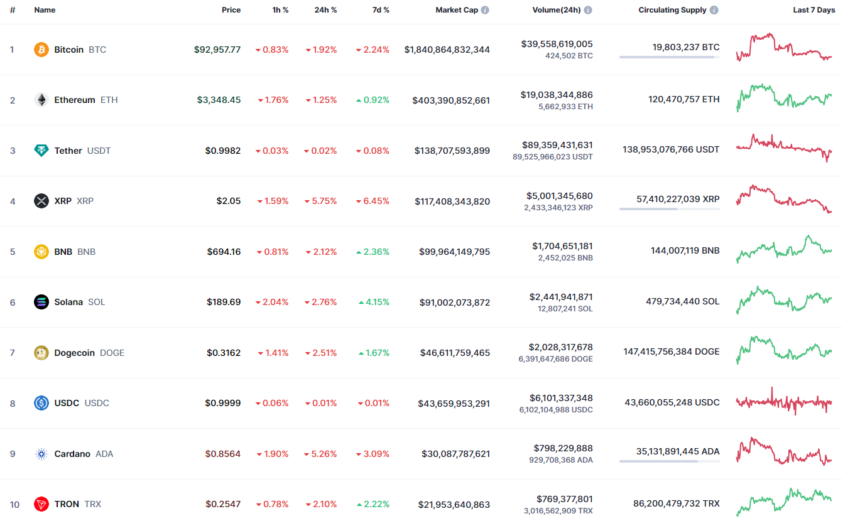Click the Circulating Supply info icon

(x=714, y=10)
